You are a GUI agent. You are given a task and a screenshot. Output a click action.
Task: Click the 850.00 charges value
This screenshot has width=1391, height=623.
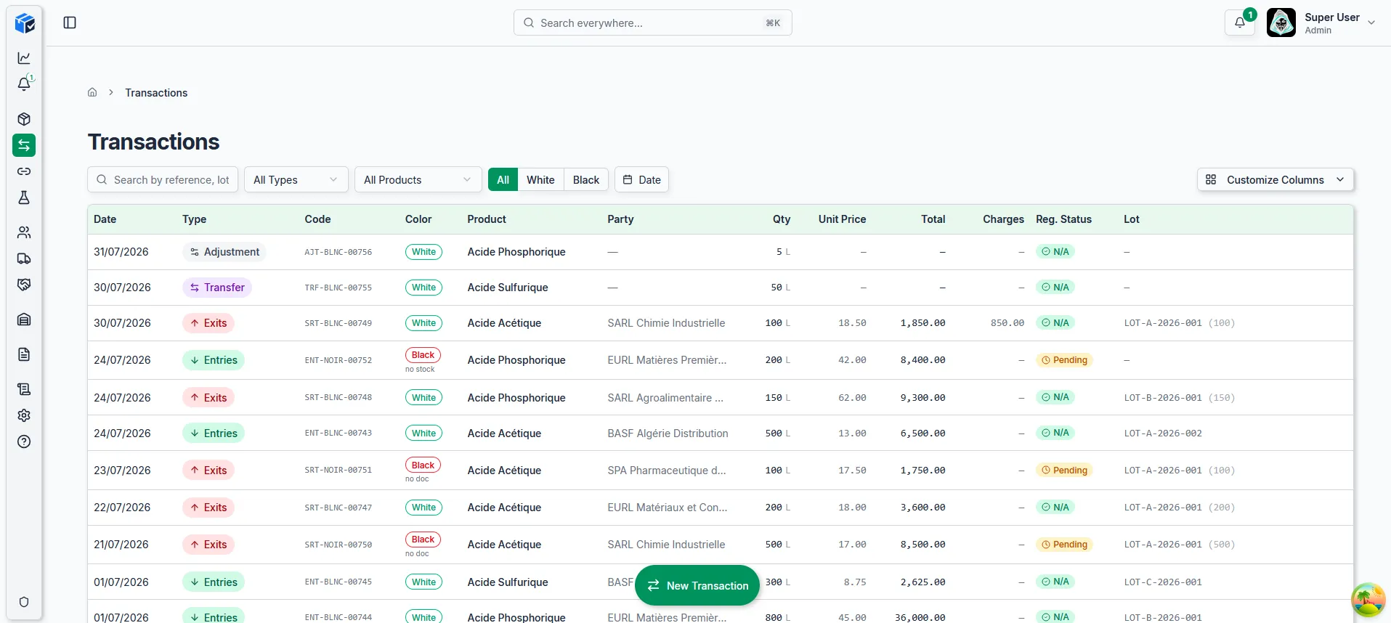coord(1007,323)
